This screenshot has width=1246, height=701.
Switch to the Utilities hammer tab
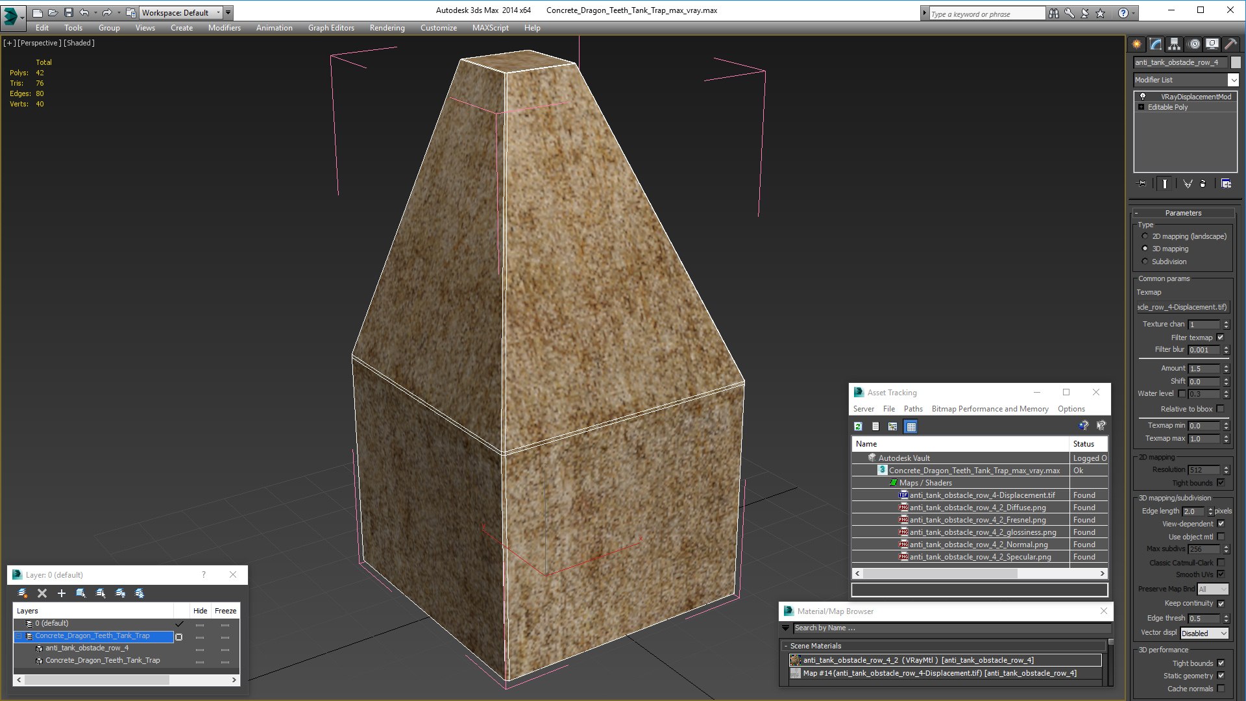pos(1230,44)
